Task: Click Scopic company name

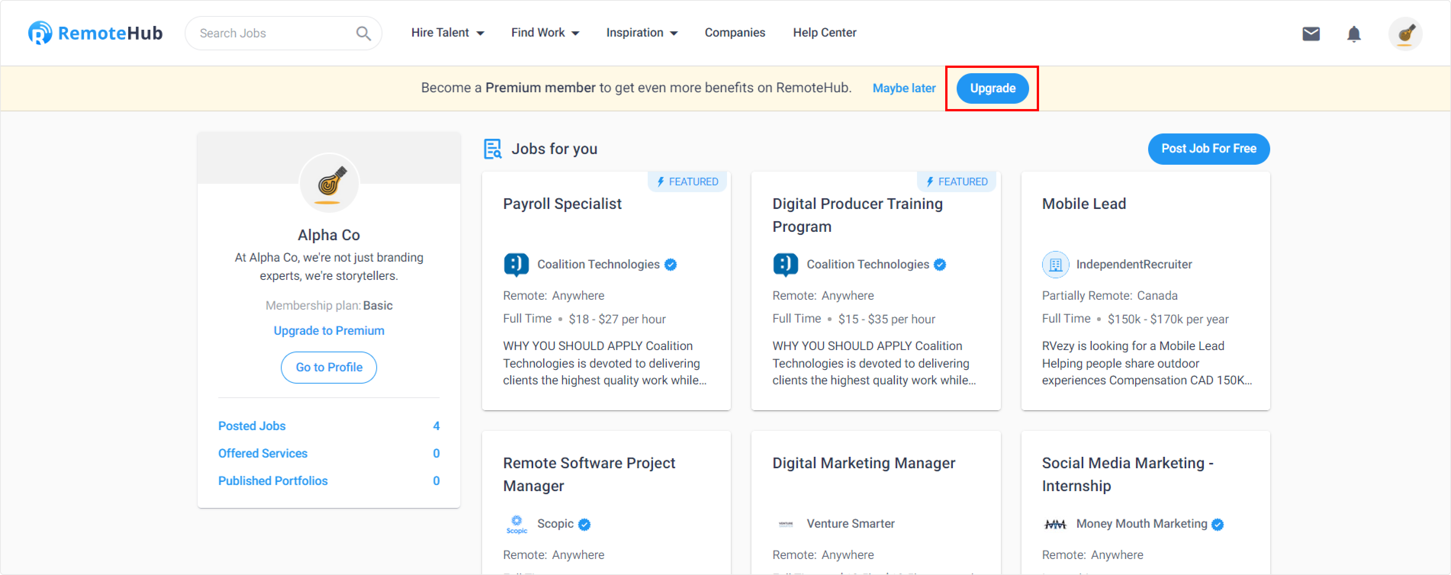Action: (x=555, y=524)
